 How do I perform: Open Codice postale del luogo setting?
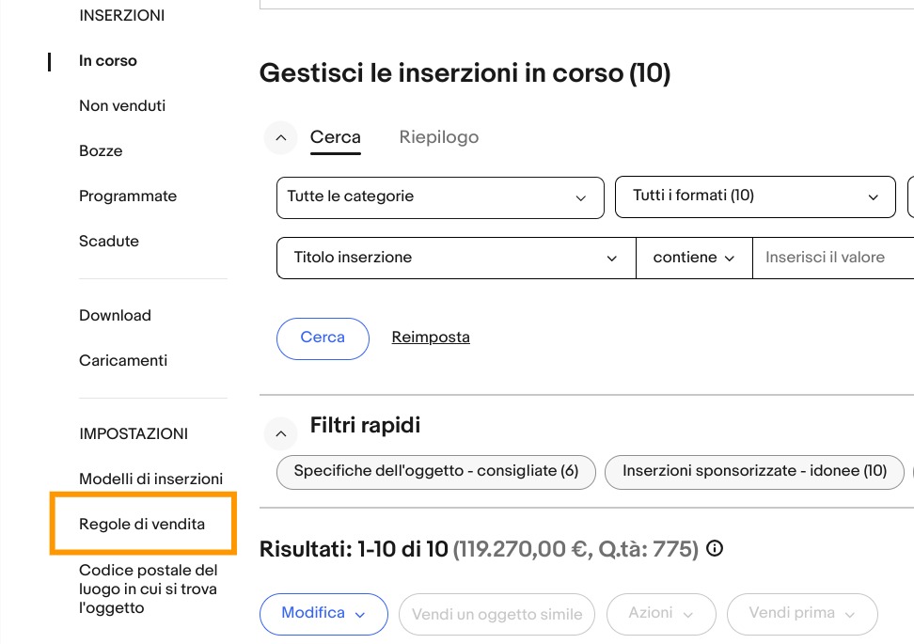[x=148, y=589]
